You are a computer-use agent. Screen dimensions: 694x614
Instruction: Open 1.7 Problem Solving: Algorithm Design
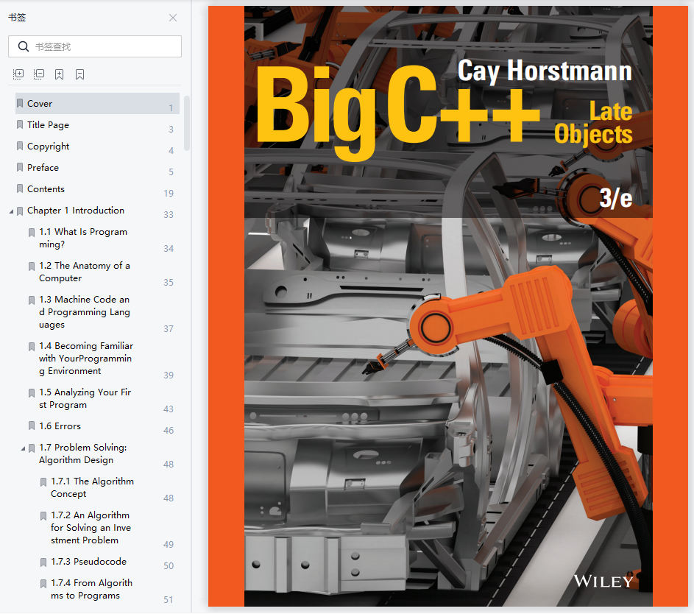(x=82, y=454)
